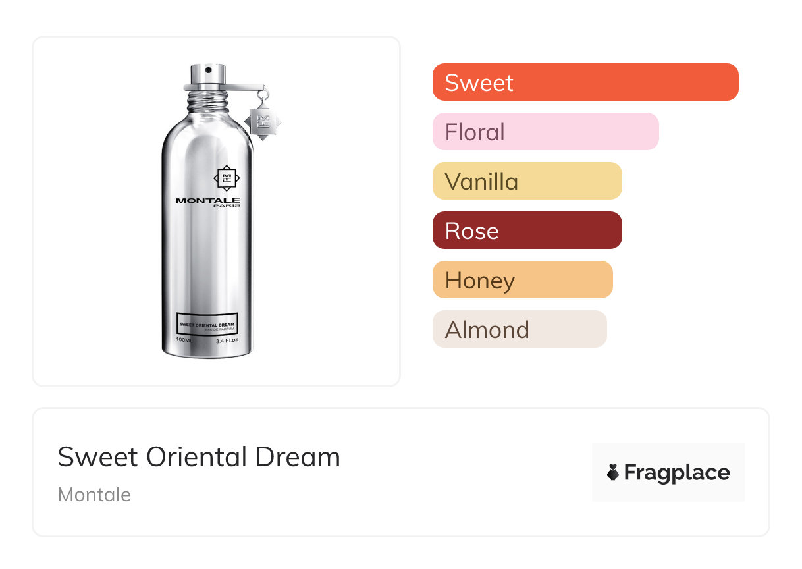Click the Fragplace wordmark text
Screen dimensions: 802x569
point(677,473)
